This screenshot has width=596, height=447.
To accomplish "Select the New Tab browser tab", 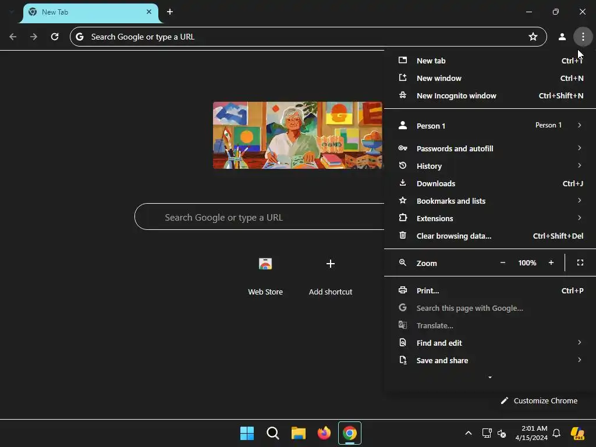I will [x=90, y=13].
